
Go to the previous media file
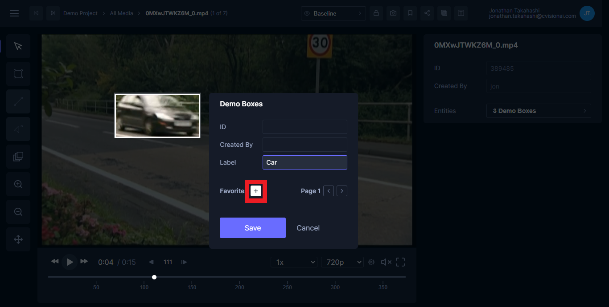click(x=36, y=13)
